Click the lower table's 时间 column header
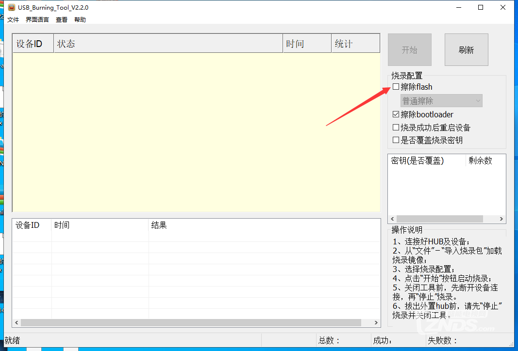Image resolution: width=518 pixels, height=351 pixels. point(100,225)
